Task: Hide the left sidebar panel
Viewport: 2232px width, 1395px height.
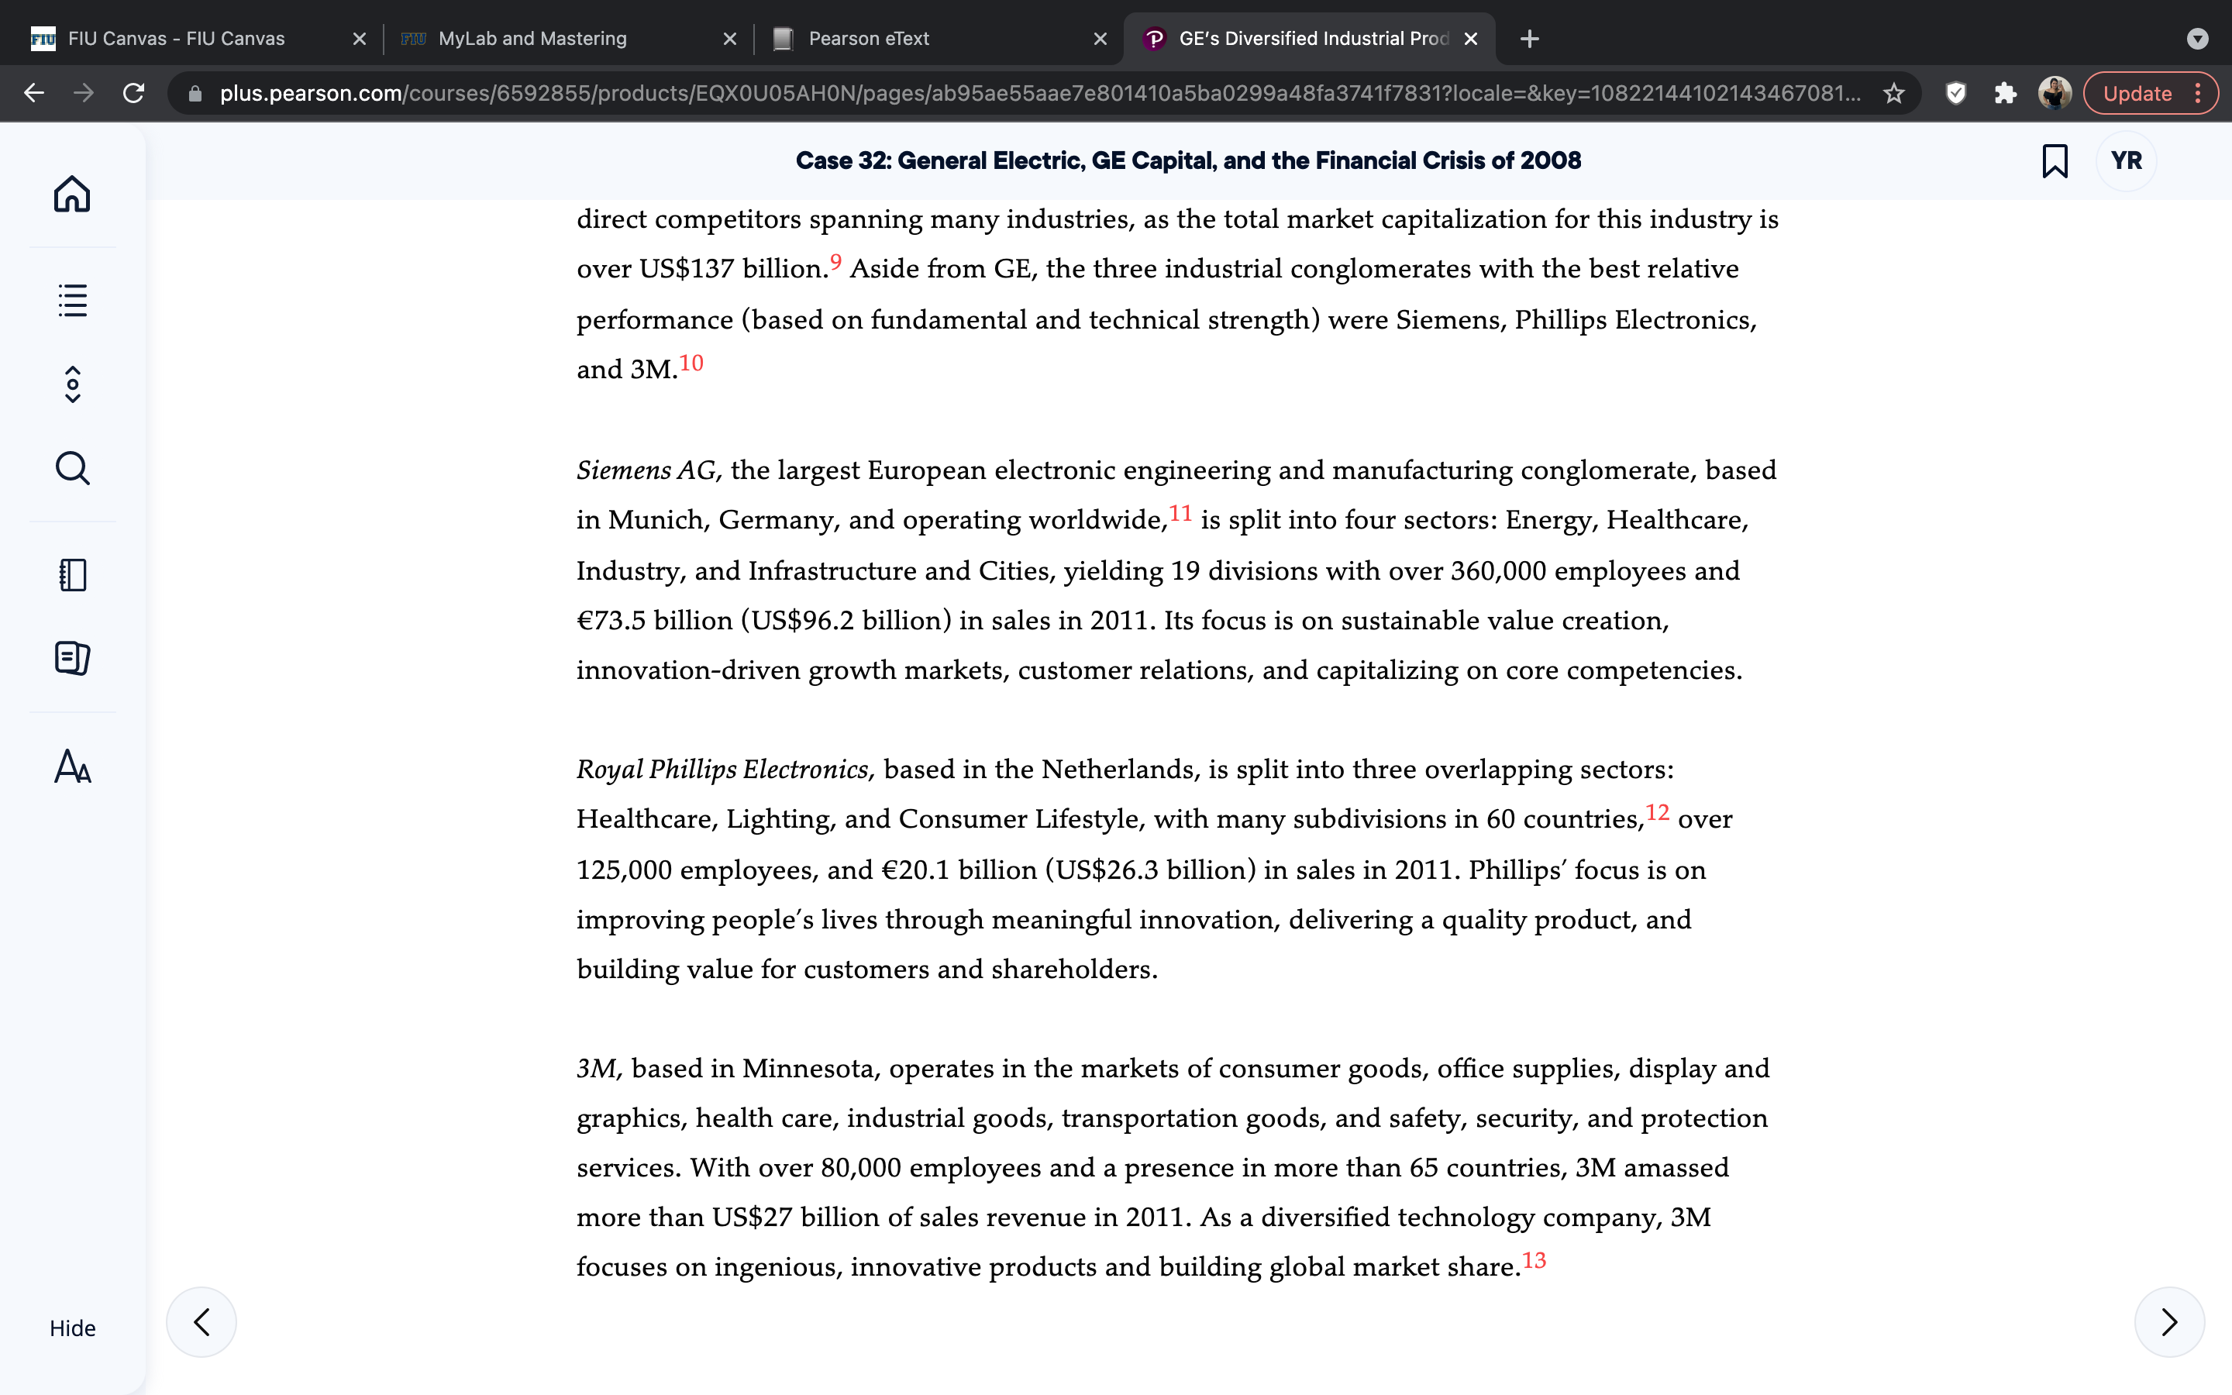Action: [72, 1328]
